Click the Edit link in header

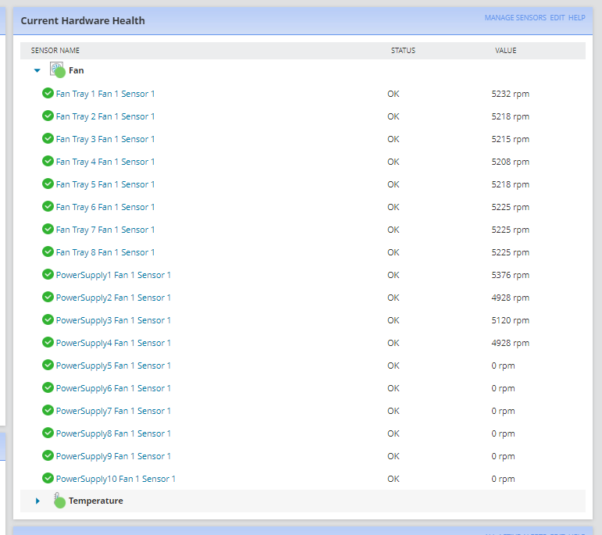pos(557,18)
